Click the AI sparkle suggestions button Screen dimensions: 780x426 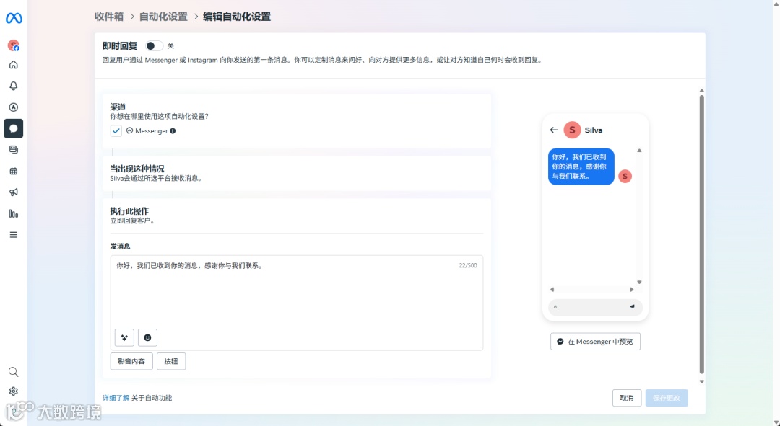(124, 337)
